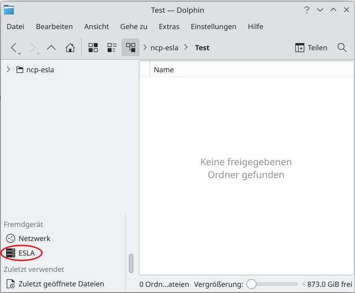Image resolution: width=355 pixels, height=293 pixels.
Task: Open the Einstellungen menu
Action: (x=214, y=27)
